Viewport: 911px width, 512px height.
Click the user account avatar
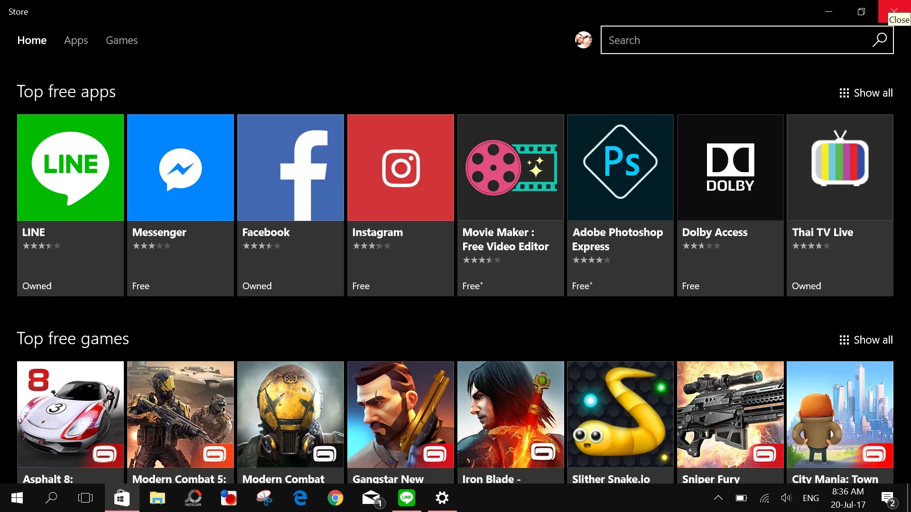(x=583, y=40)
